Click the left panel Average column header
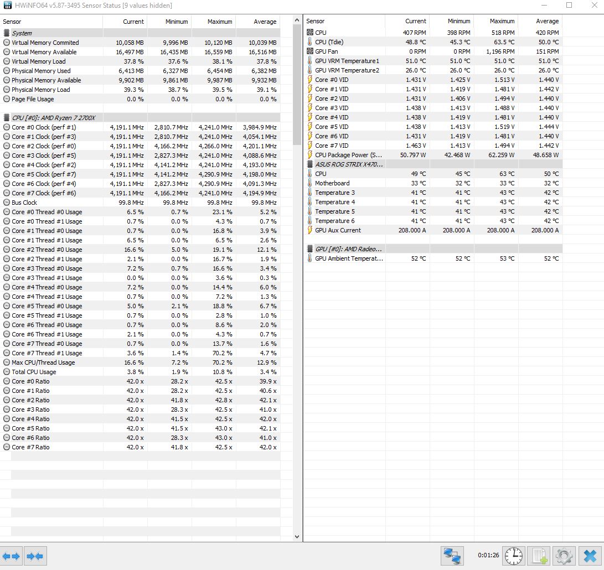Viewport: 604px width, 570px height. point(257,22)
